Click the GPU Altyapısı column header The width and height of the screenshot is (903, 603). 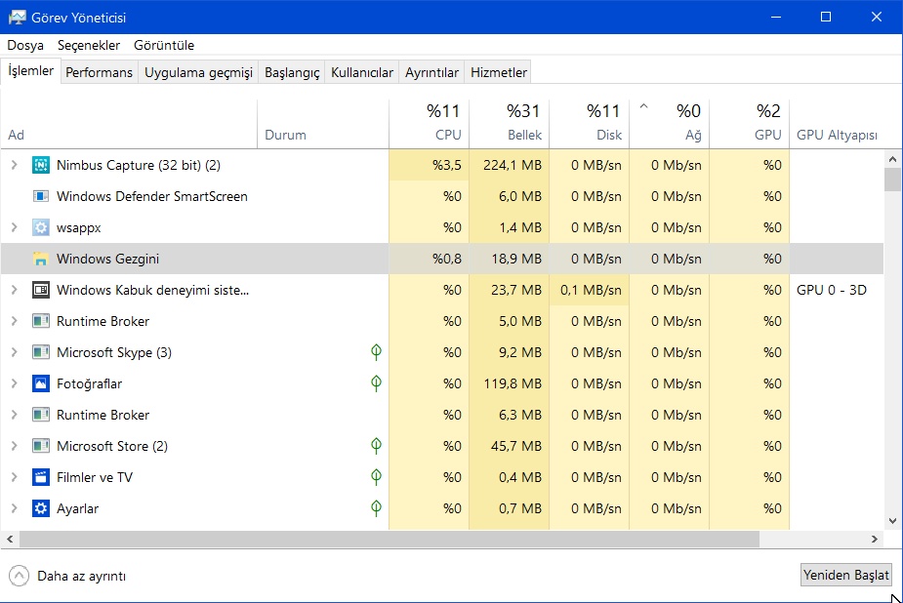pos(837,123)
